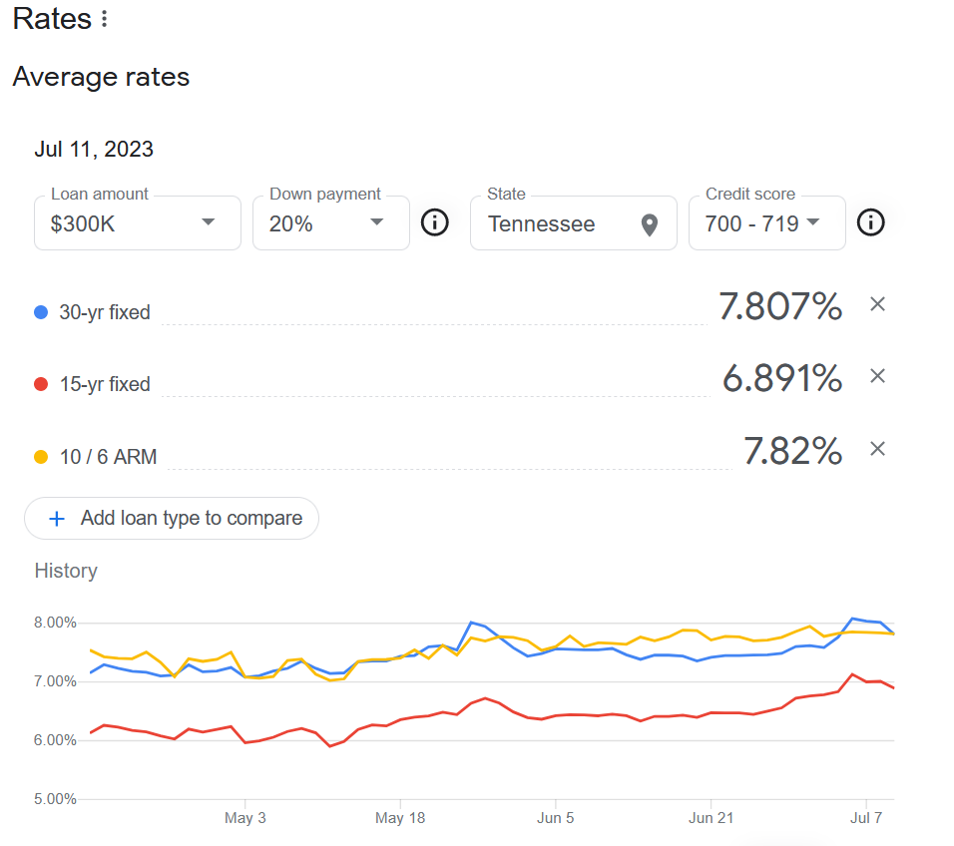The image size is (954, 846).
Task: Remove the 30-yr fixed loan type
Action: pos(877,304)
